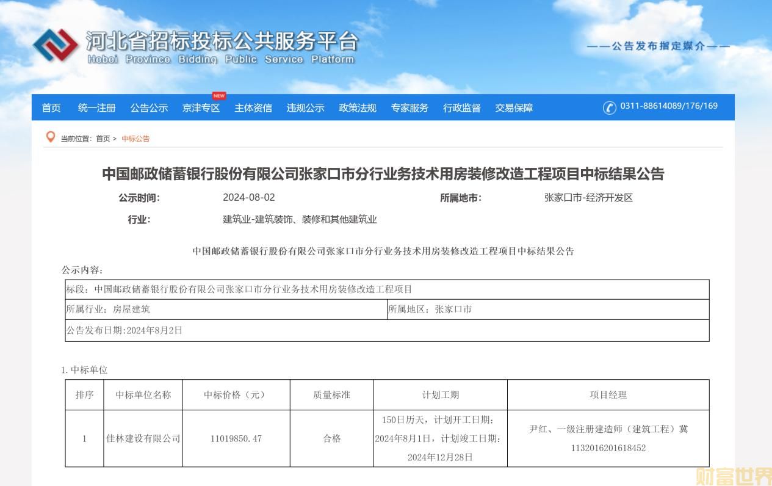Click the 中标价格（元） column header
Image resolution: width=772 pixels, height=486 pixels.
click(x=236, y=395)
